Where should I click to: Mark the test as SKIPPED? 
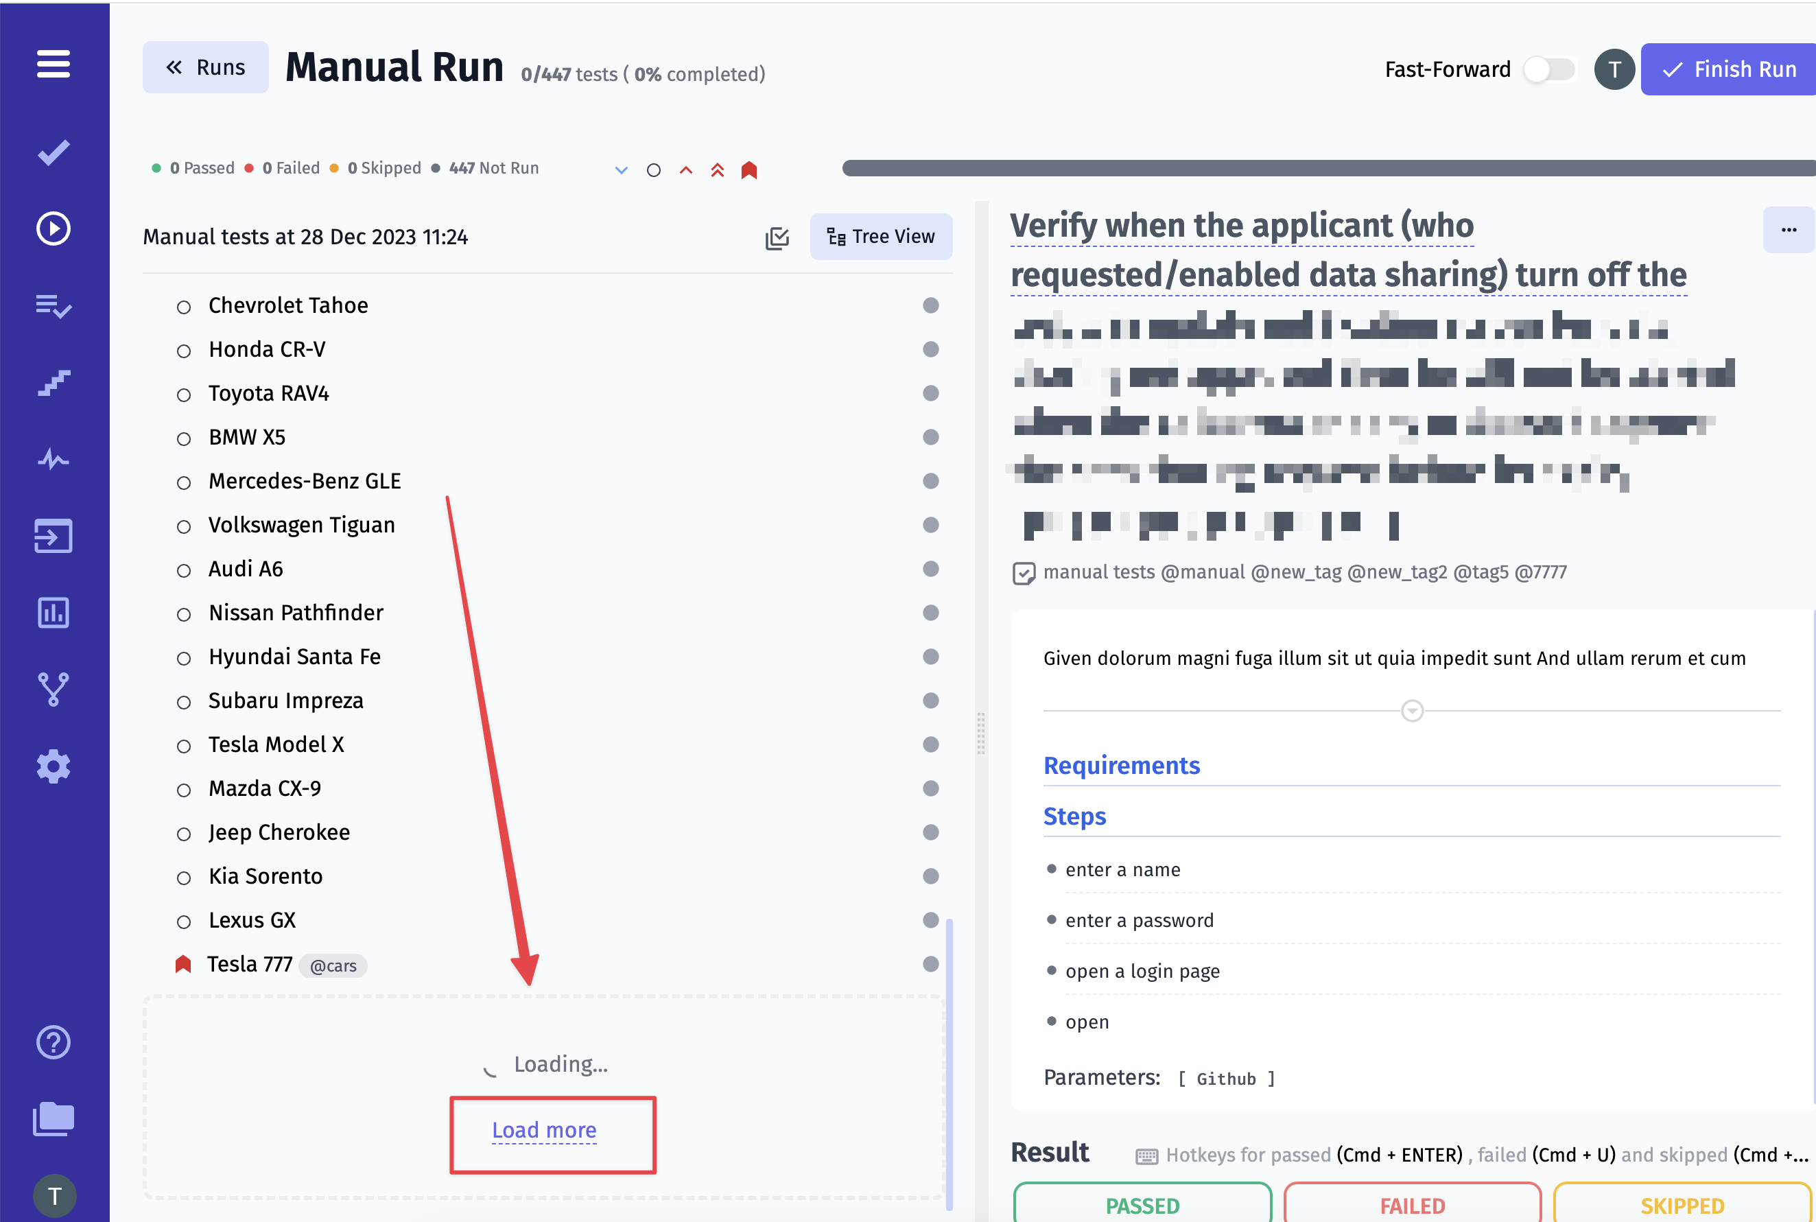(x=1682, y=1203)
